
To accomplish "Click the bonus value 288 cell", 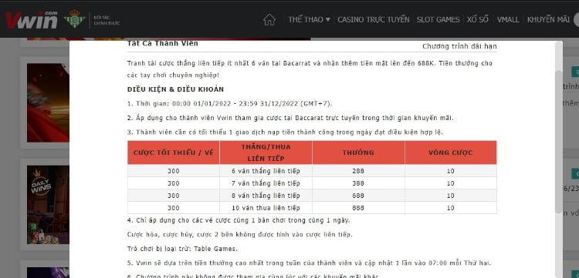I will point(358,171).
